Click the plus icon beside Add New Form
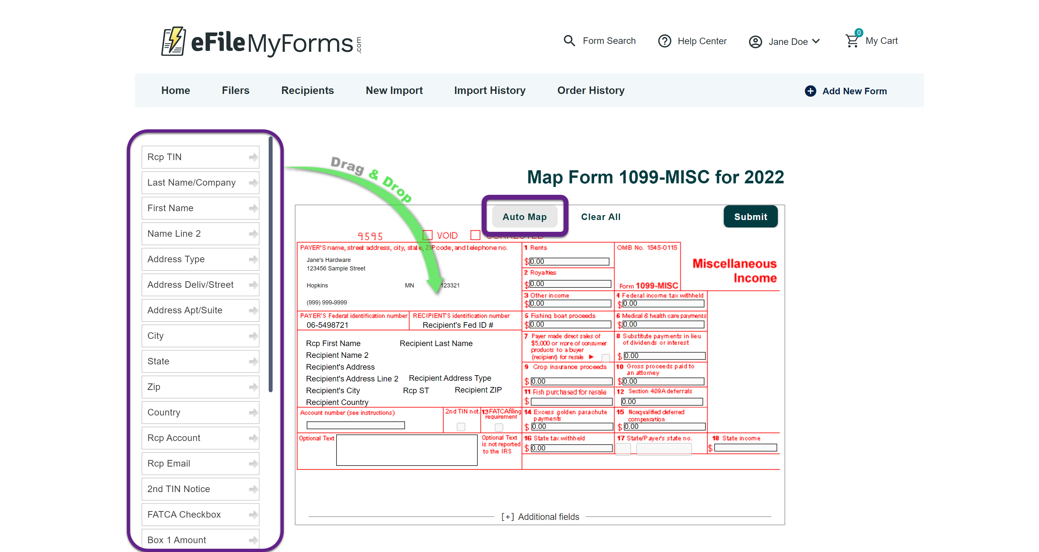This screenshot has height=552, width=1039. click(810, 91)
